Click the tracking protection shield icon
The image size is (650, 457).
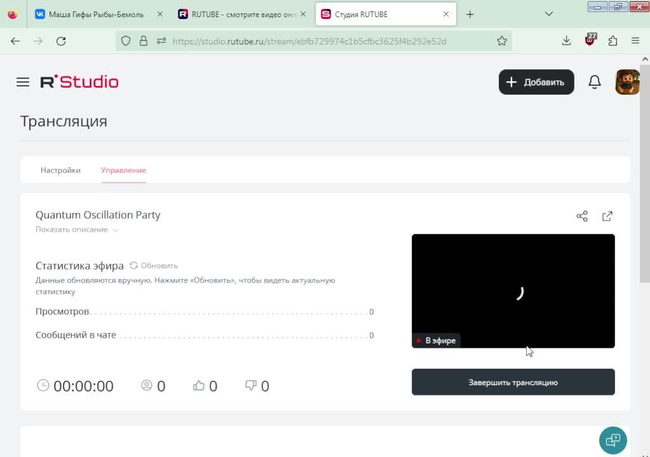pos(126,41)
